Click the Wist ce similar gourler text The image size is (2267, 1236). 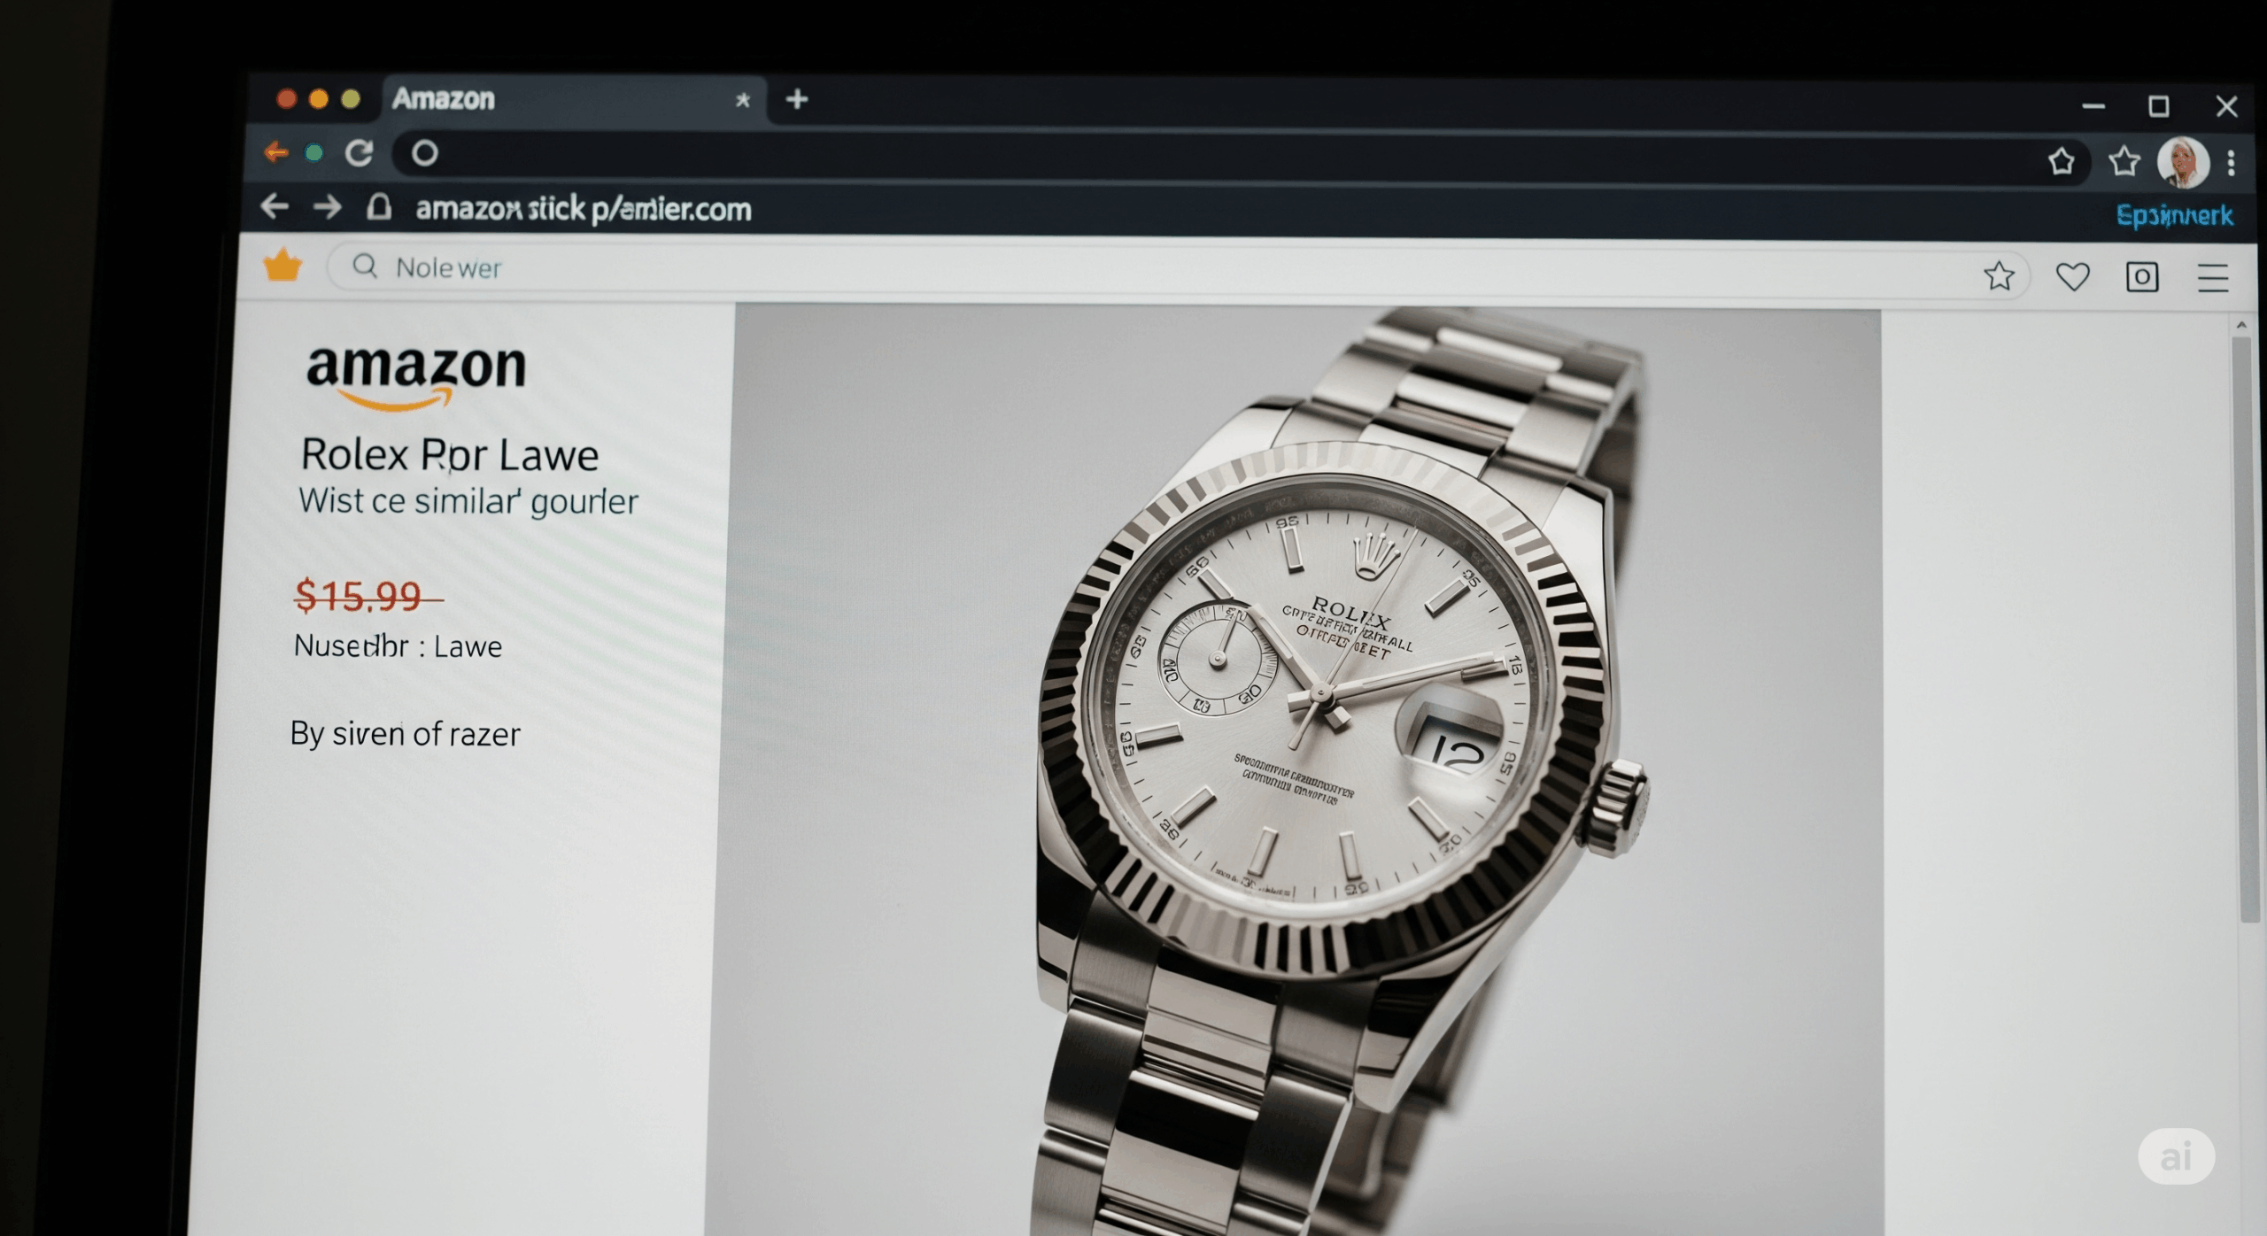click(x=468, y=501)
